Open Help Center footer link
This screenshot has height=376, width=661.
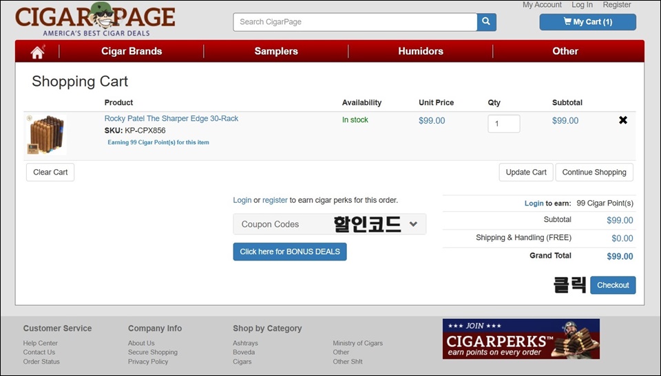tap(41, 343)
